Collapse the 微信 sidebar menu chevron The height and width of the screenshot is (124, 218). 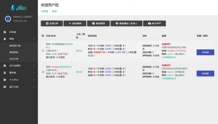[x=34, y=39]
